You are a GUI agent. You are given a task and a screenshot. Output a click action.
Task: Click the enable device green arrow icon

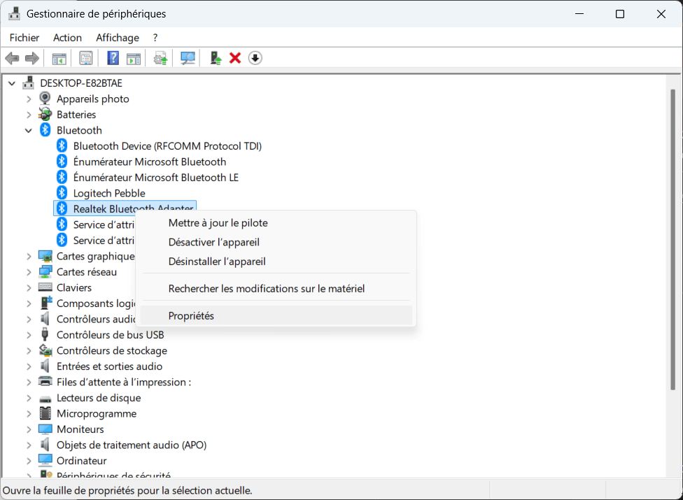pos(215,58)
